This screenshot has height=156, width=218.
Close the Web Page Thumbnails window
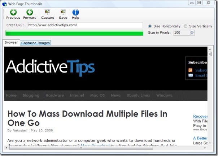point(208,3)
